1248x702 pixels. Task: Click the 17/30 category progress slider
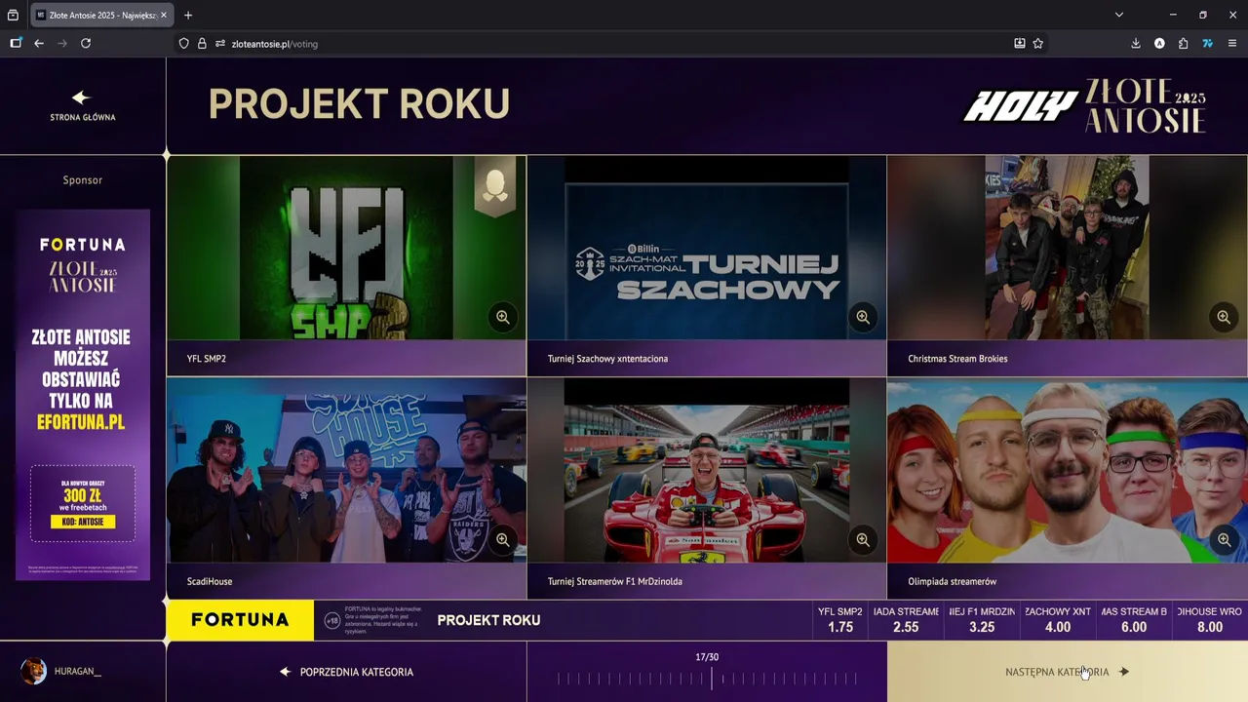[x=707, y=679]
